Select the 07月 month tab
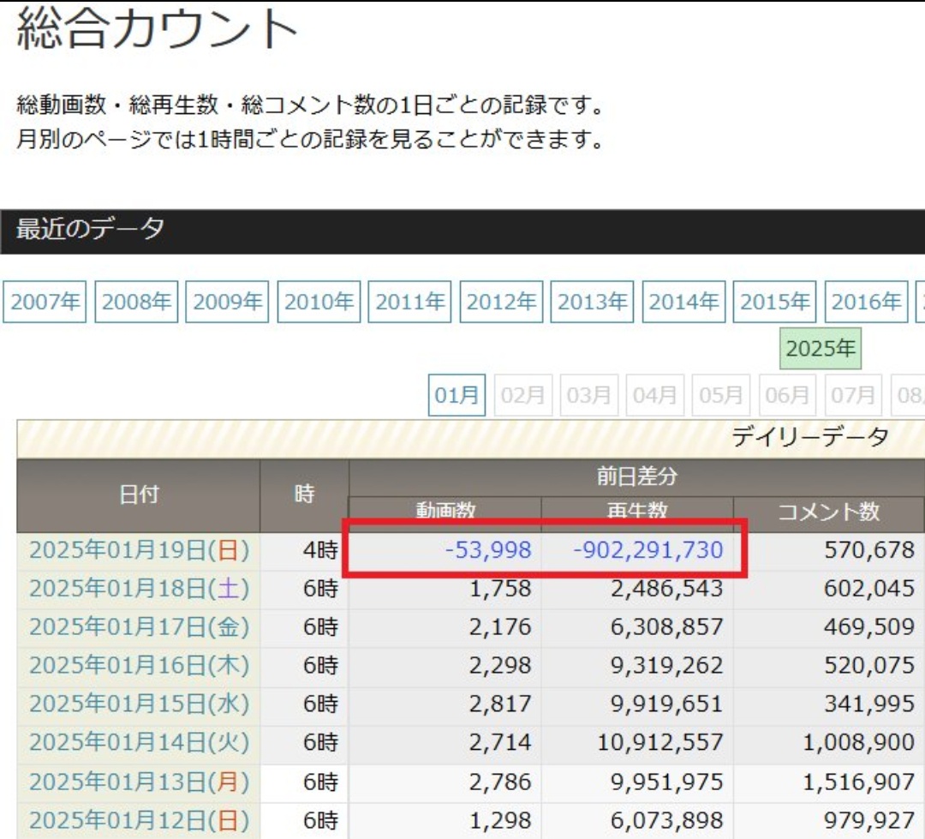Image resolution: width=925 pixels, height=839 pixels. pyautogui.click(x=853, y=394)
